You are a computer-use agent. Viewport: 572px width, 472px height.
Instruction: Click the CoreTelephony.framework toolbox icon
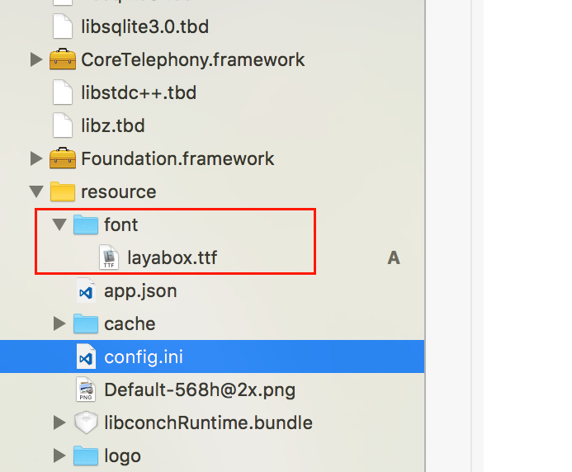click(63, 59)
